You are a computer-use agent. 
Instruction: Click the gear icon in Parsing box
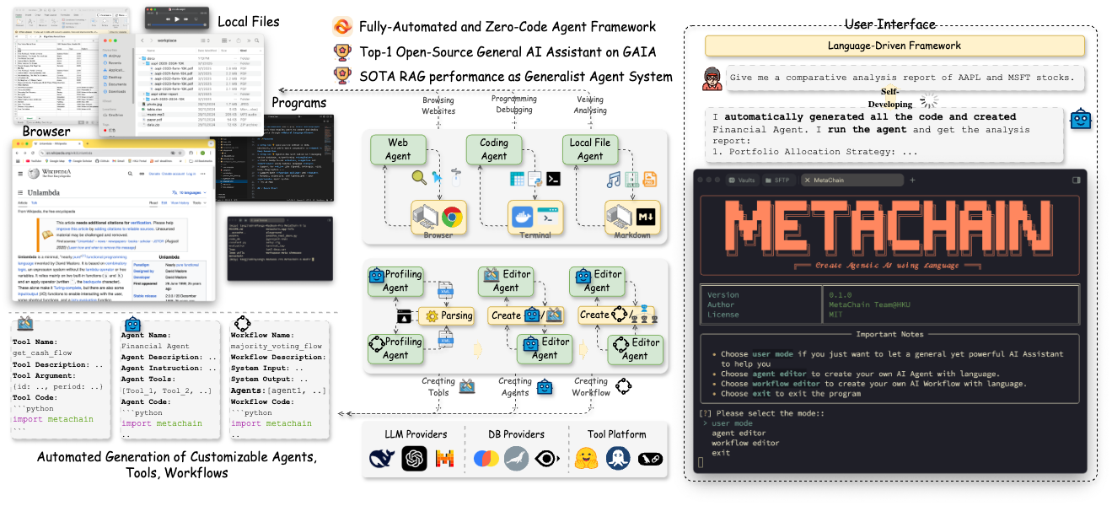[432, 315]
